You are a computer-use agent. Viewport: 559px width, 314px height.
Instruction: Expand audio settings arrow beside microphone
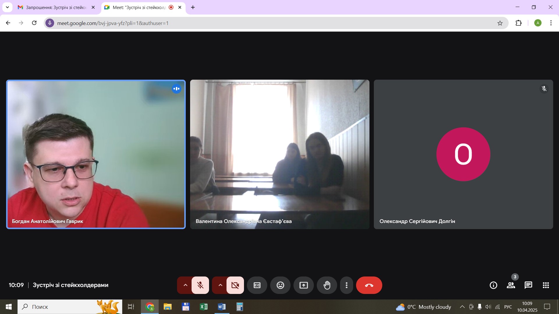click(185, 285)
